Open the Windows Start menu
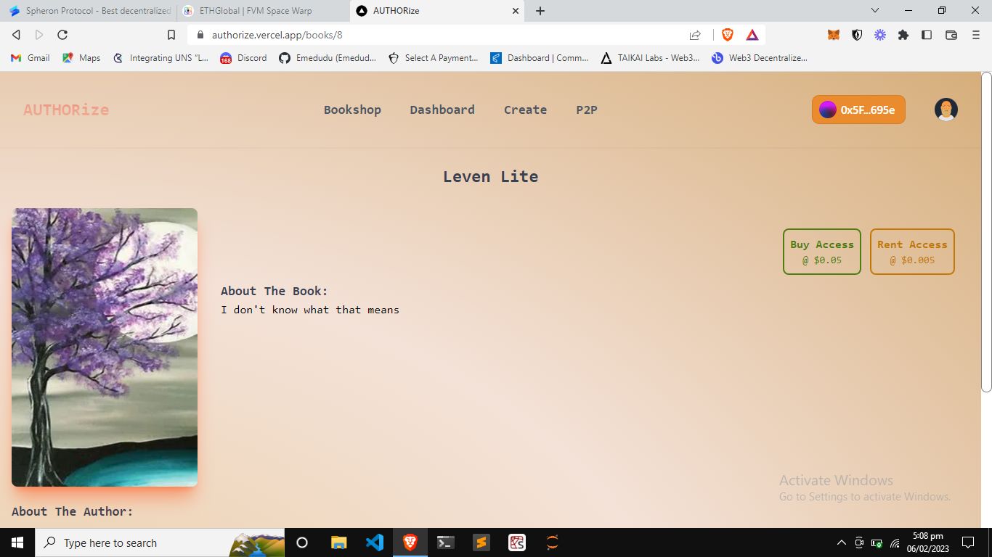Image resolution: width=992 pixels, height=557 pixels. pos(17,542)
